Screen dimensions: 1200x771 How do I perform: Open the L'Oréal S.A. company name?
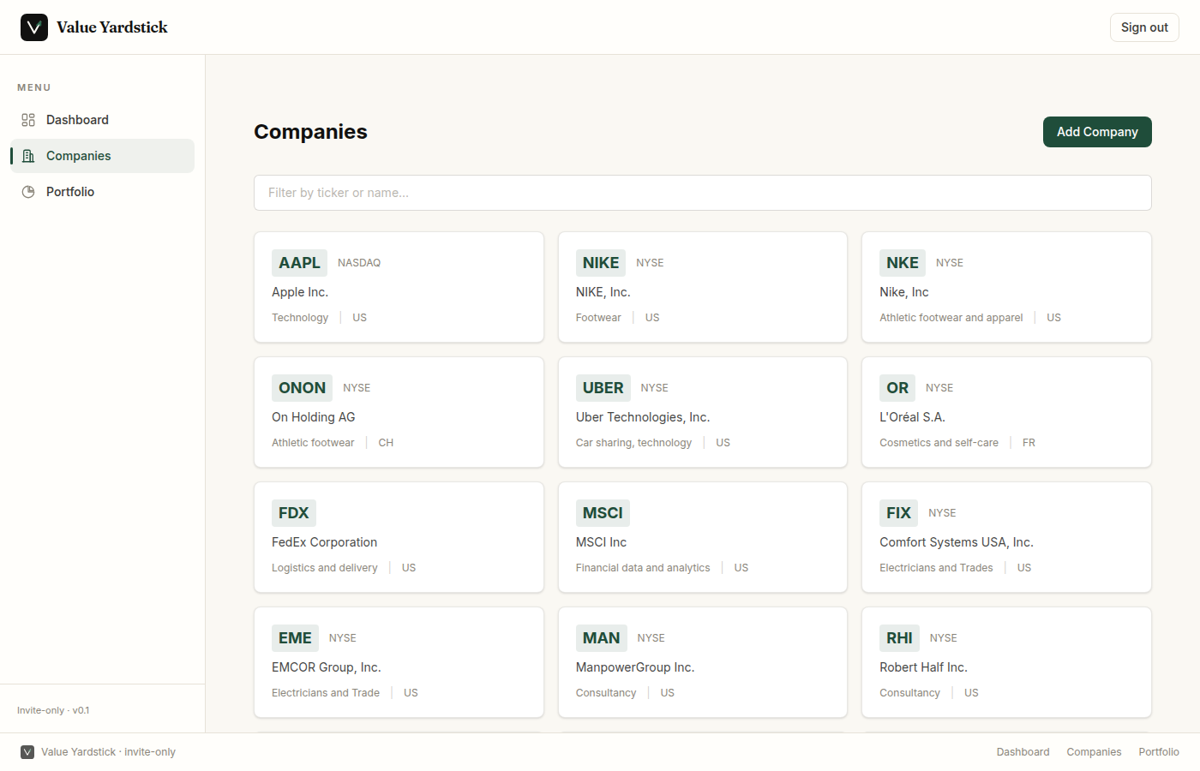coord(912,417)
